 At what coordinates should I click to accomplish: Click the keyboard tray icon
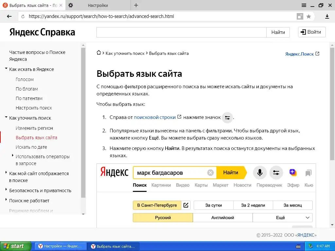click(298, 246)
